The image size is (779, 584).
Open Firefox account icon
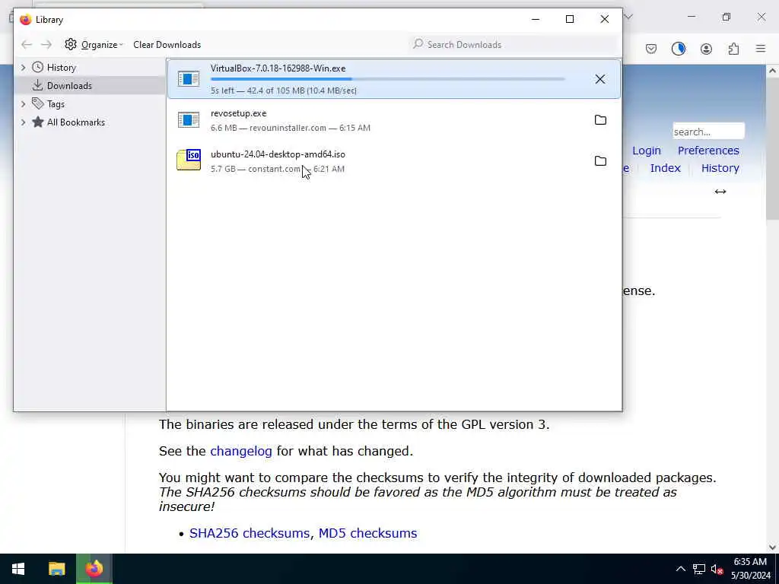click(x=706, y=49)
